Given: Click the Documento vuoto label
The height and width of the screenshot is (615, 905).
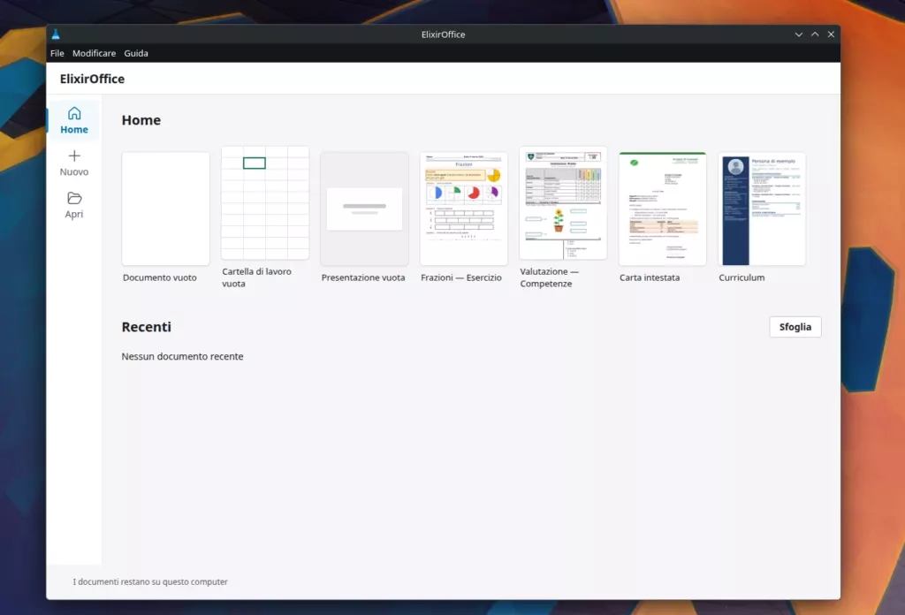Looking at the screenshot, I should tap(160, 277).
